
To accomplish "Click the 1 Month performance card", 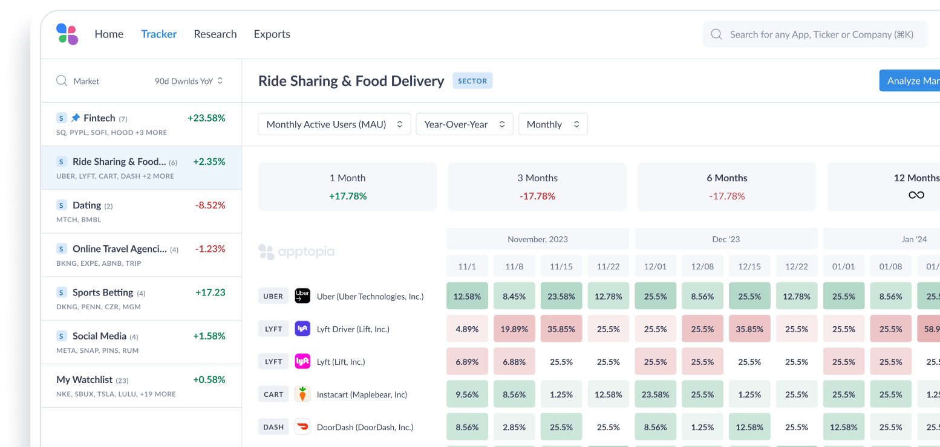I will 347,187.
